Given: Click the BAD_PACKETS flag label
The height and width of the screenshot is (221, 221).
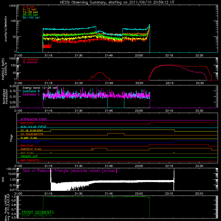Looking at the screenshot, I should [x=30, y=160].
